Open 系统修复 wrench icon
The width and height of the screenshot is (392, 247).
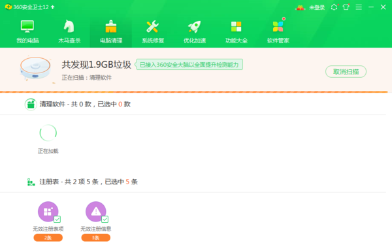tap(152, 27)
